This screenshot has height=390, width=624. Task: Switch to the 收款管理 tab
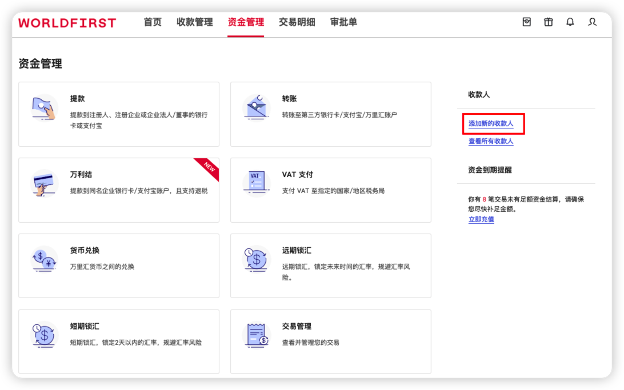(x=194, y=22)
